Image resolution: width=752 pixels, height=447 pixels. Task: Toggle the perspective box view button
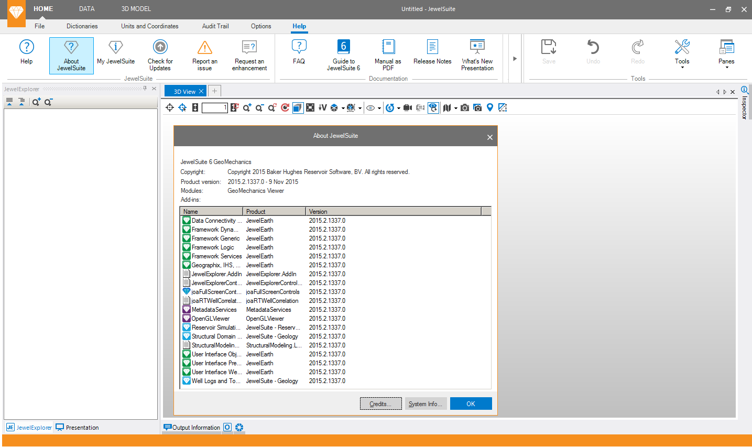[x=298, y=107]
